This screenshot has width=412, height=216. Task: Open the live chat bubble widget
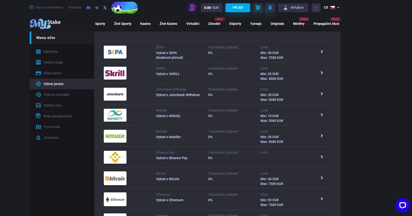402,205
